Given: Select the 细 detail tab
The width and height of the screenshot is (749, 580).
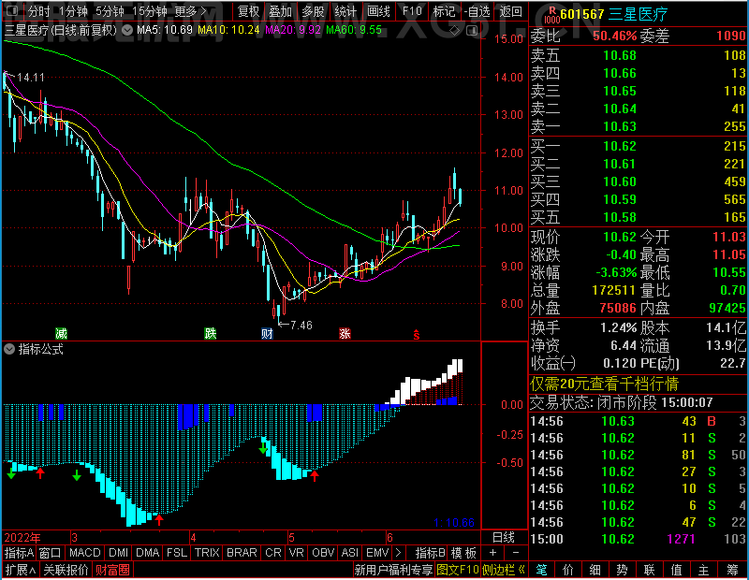Looking at the screenshot, I should [595, 570].
